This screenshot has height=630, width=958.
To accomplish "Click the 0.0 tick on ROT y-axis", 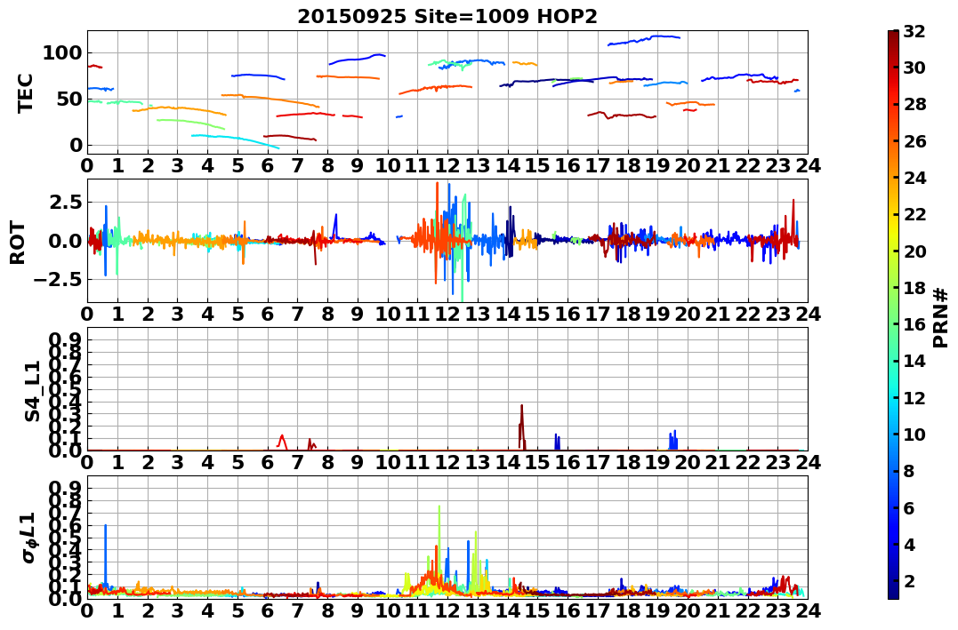I will [64, 241].
